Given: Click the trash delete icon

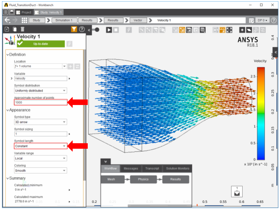Looking at the screenshot, I should click(x=22, y=29).
